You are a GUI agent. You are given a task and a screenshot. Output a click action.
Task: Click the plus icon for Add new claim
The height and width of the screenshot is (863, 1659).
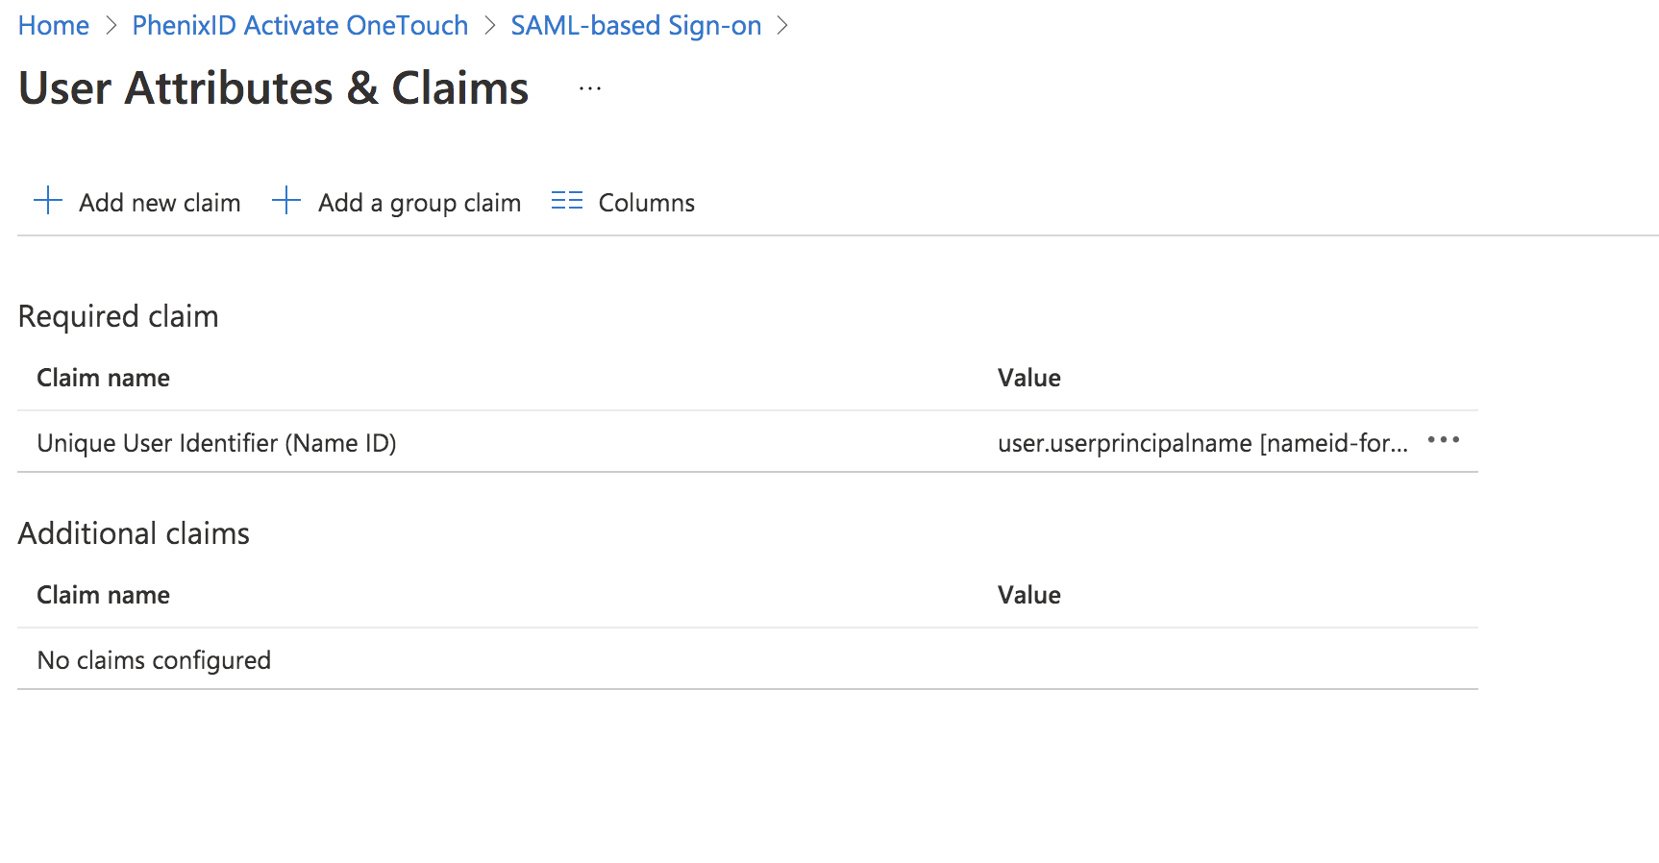[x=48, y=201]
